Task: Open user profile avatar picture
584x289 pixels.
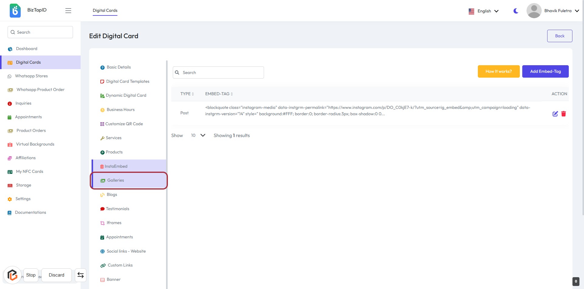Action: tap(534, 11)
